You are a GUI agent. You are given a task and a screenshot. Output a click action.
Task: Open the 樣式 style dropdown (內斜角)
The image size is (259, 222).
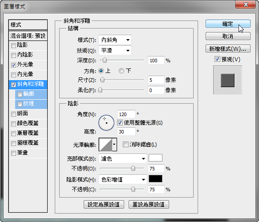115,40
